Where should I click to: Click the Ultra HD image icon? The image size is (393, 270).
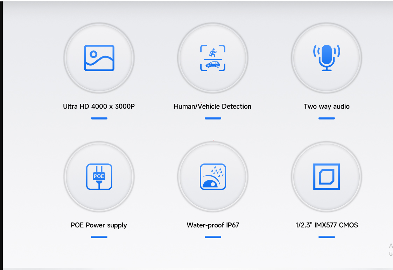click(x=99, y=58)
